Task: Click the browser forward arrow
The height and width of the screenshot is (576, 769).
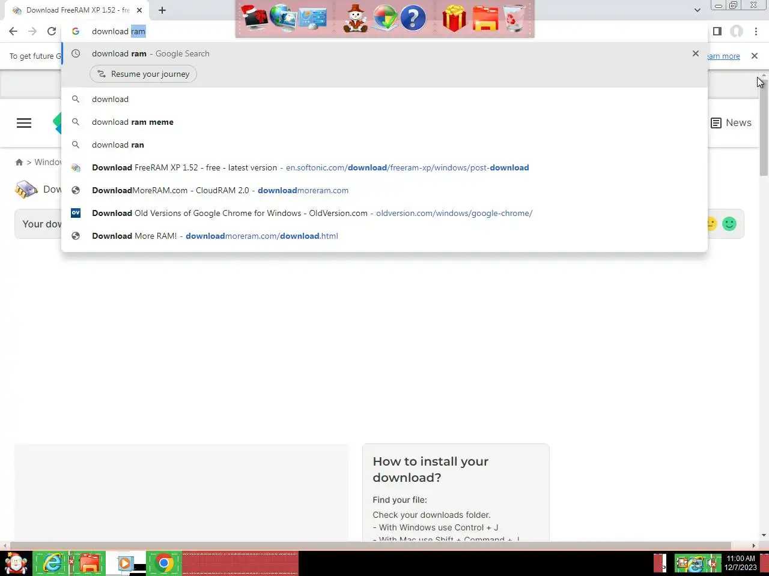Action: [32, 31]
